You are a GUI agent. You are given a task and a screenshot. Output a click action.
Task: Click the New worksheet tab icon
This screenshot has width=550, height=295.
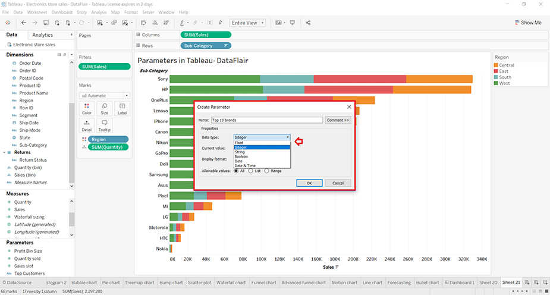click(x=527, y=283)
